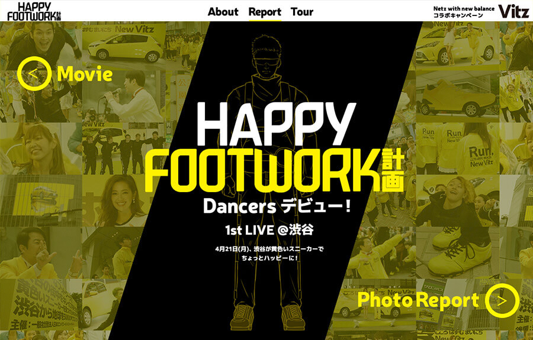Open thumbnail of group dancers in black
The image size is (533, 340).
[123, 148]
